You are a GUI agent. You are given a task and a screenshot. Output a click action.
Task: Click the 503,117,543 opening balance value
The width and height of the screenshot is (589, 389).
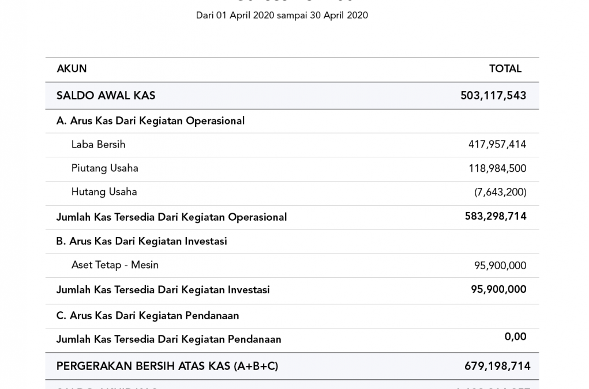(493, 96)
